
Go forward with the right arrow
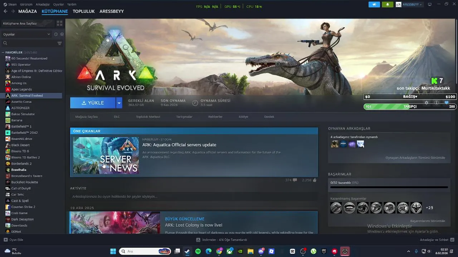(x=13, y=11)
